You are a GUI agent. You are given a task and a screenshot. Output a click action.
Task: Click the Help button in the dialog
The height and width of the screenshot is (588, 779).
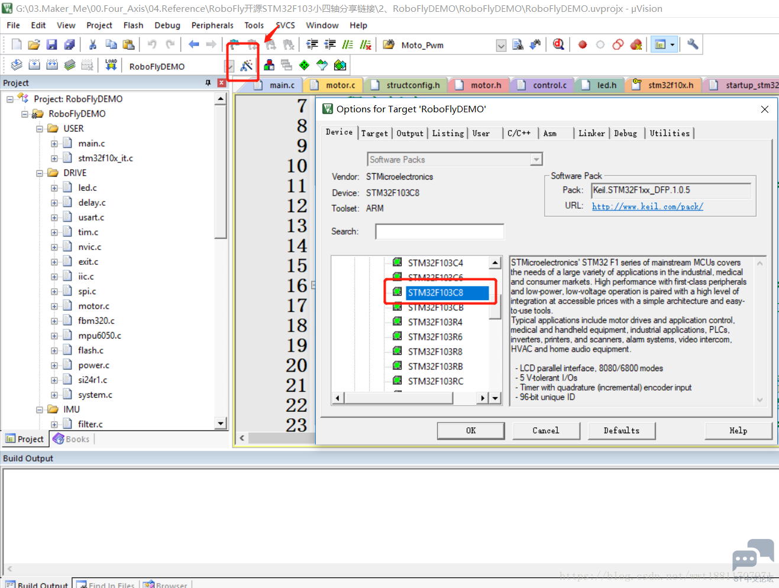click(x=738, y=431)
